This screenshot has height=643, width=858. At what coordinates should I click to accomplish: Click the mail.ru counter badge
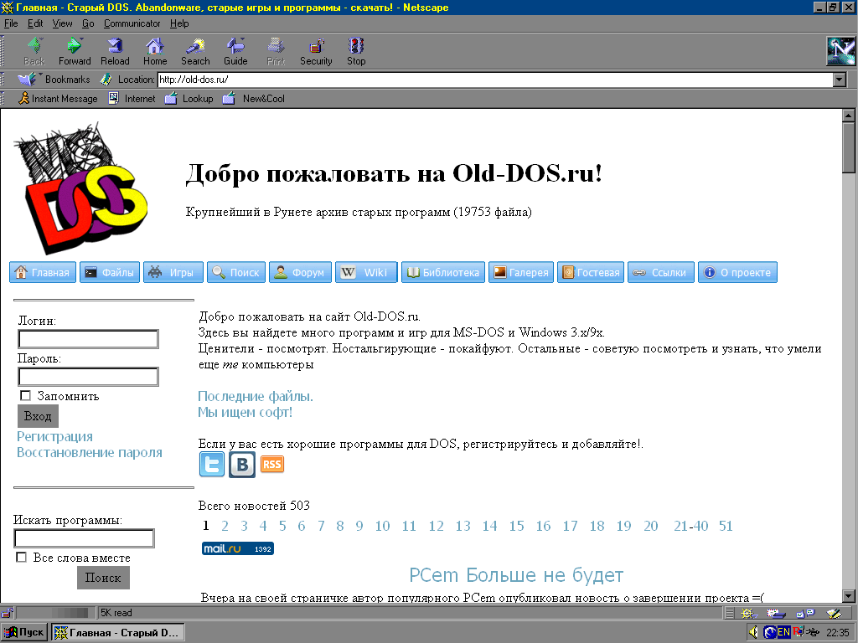237,548
